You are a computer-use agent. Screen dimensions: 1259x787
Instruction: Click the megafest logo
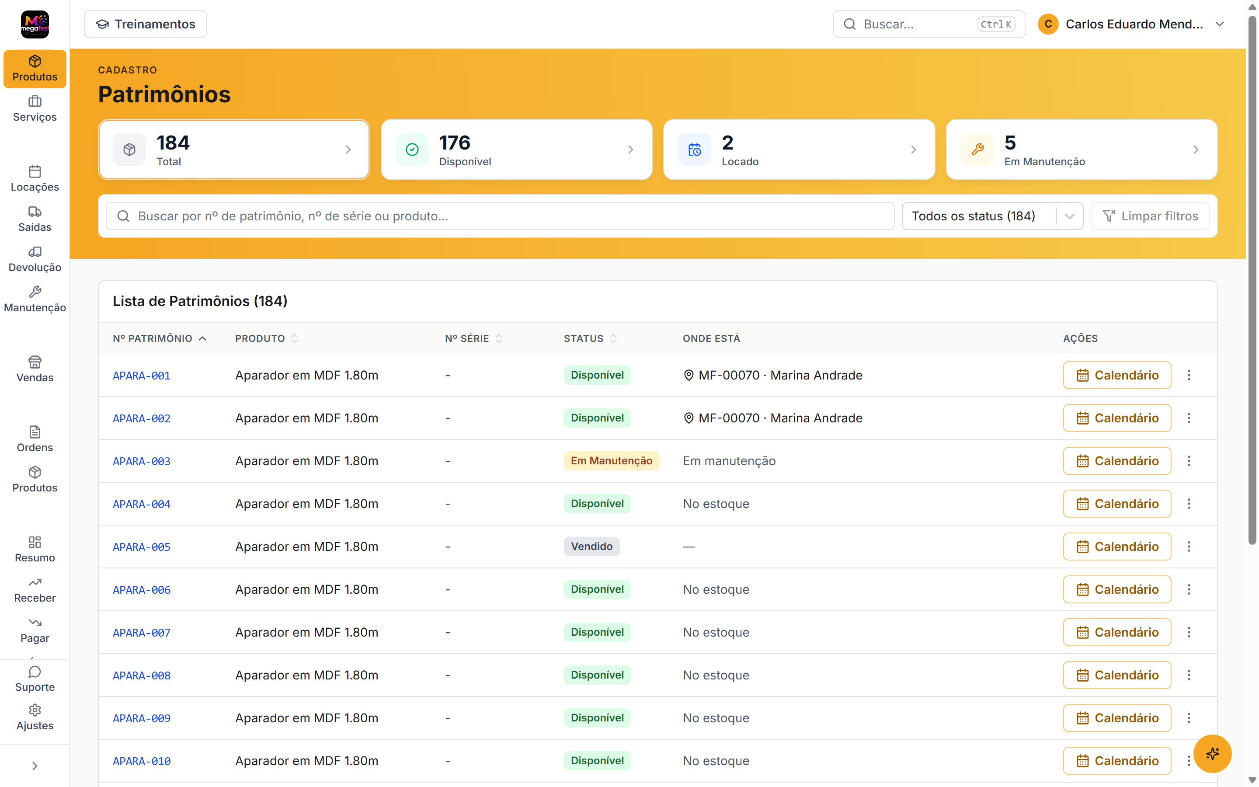(35, 24)
